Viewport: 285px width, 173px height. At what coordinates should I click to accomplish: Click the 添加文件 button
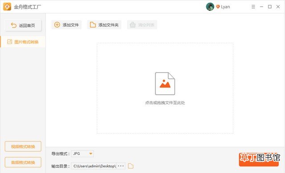pos(66,25)
